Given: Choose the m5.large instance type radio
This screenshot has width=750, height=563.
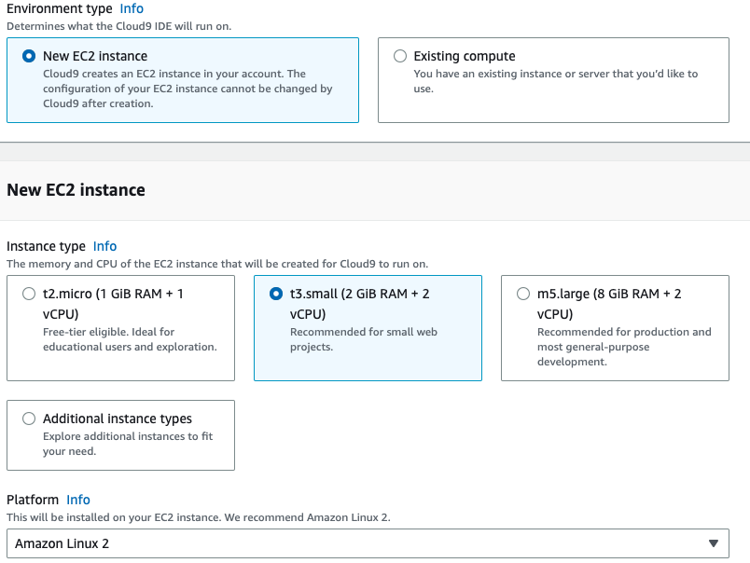Looking at the screenshot, I should pyautogui.click(x=522, y=293).
